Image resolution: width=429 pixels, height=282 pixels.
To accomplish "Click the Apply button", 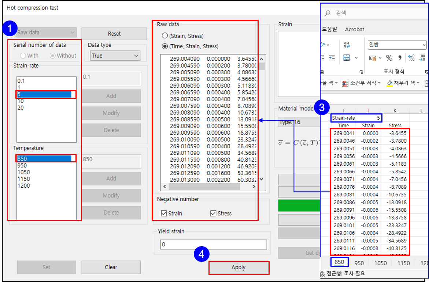I will (x=238, y=267).
